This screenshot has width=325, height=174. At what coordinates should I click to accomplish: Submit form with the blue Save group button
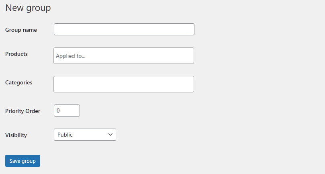tap(22, 161)
